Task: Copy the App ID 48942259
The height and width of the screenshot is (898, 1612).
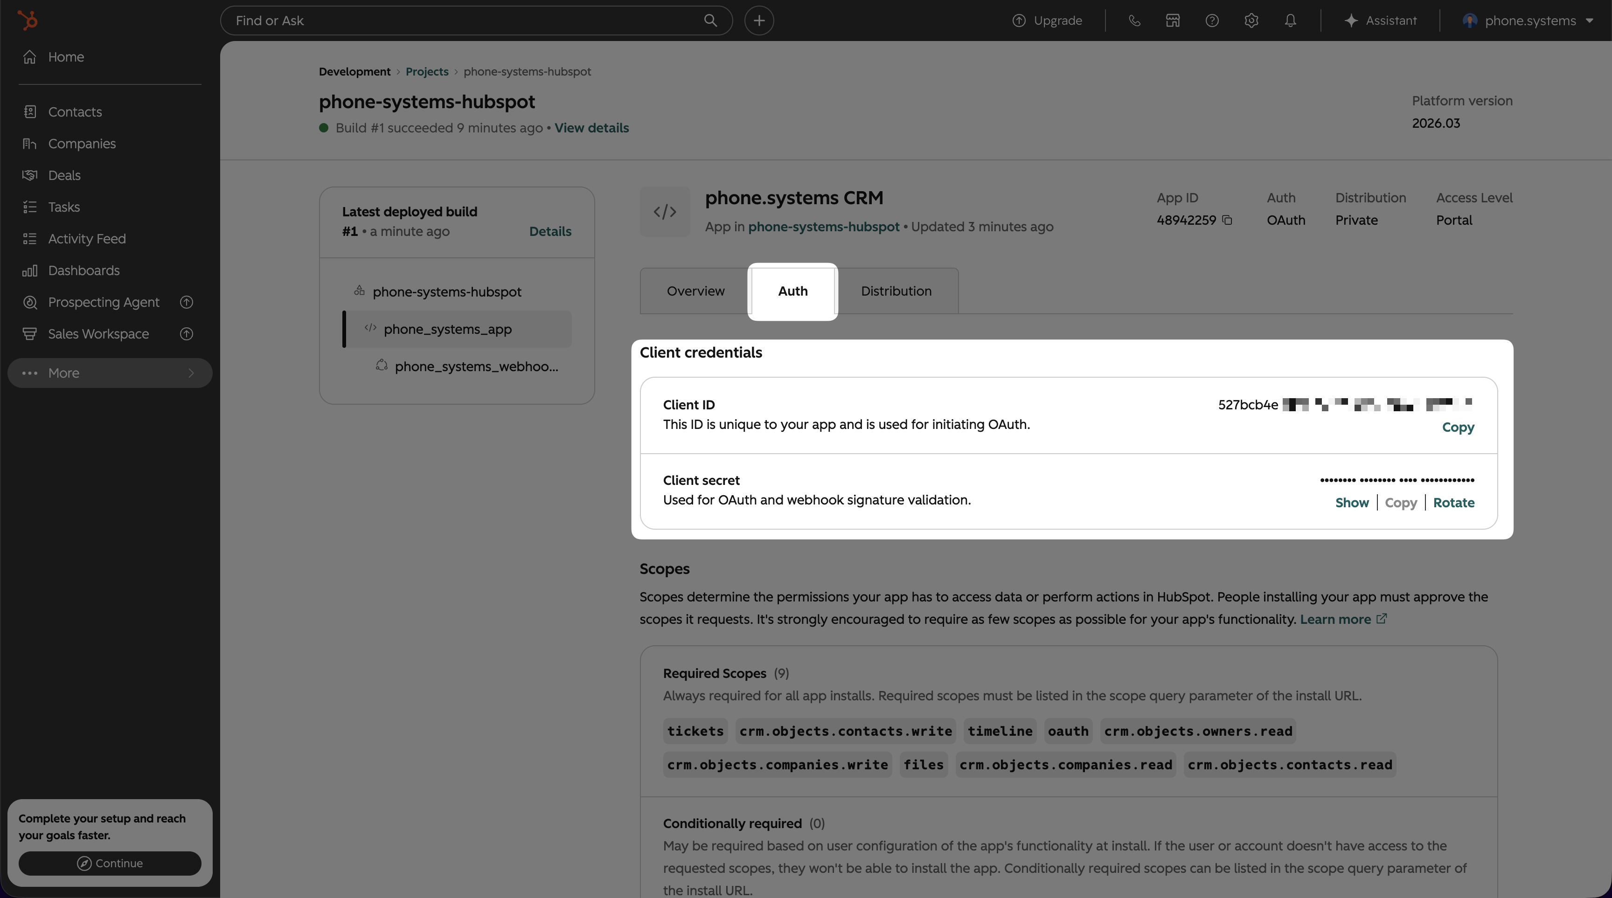Action: [1227, 220]
